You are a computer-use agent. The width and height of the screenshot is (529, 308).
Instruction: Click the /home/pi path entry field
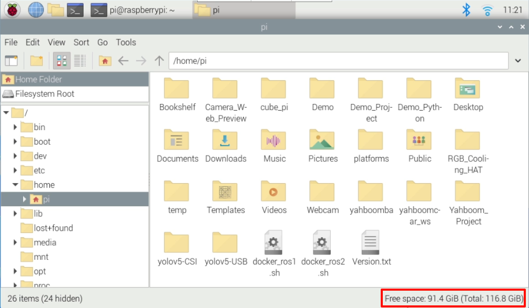(339, 61)
